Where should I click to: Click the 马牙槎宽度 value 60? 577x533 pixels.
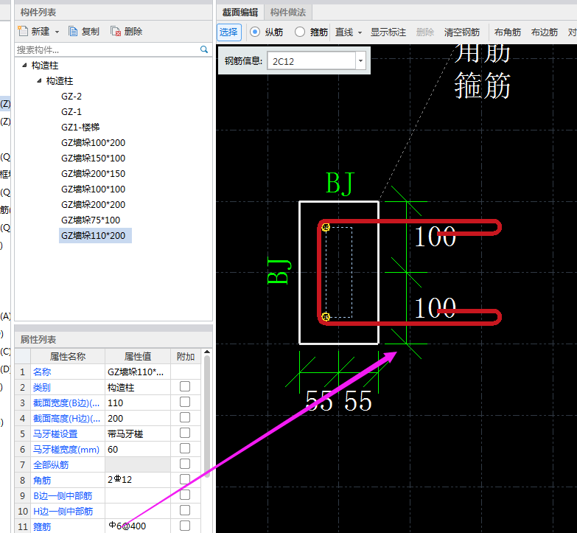pos(138,449)
